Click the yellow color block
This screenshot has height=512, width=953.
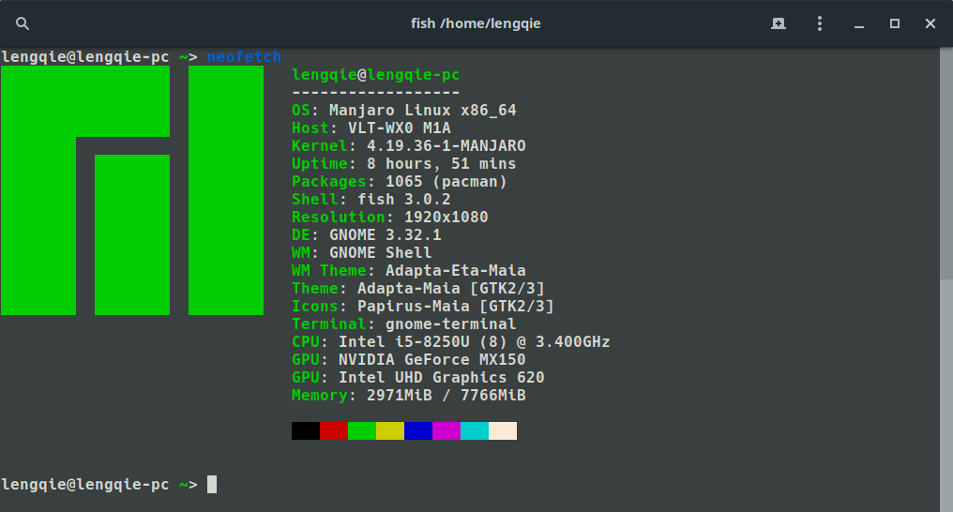coord(390,430)
